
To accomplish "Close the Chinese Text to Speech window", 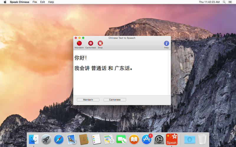I will [76, 38].
